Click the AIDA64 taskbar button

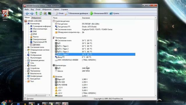coord(65,104)
